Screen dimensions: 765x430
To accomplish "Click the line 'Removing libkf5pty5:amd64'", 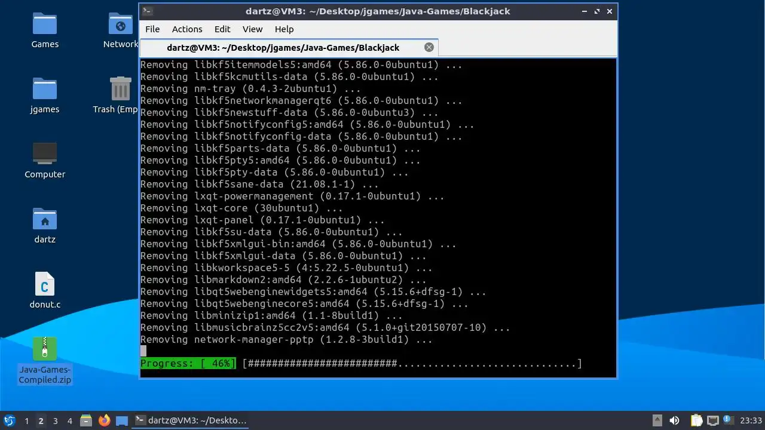I will (280, 160).
